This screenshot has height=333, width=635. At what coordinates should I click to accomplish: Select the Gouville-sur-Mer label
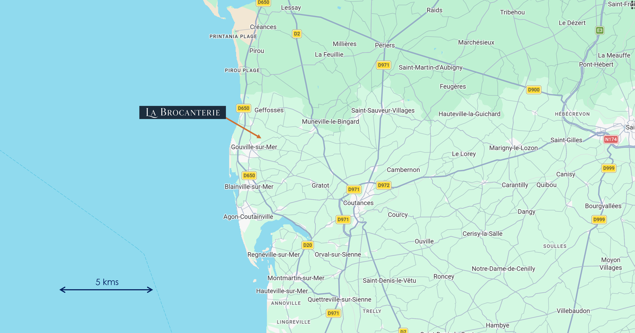click(254, 147)
